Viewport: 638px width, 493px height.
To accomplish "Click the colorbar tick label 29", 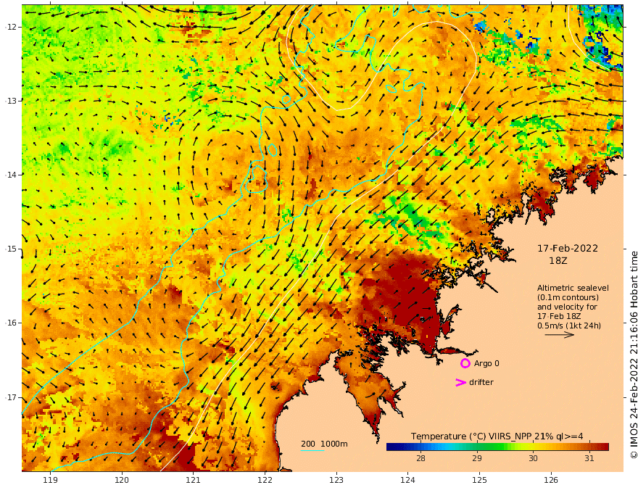I will [477, 458].
